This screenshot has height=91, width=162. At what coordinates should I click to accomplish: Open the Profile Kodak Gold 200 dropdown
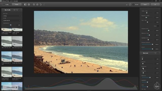coord(12,20)
